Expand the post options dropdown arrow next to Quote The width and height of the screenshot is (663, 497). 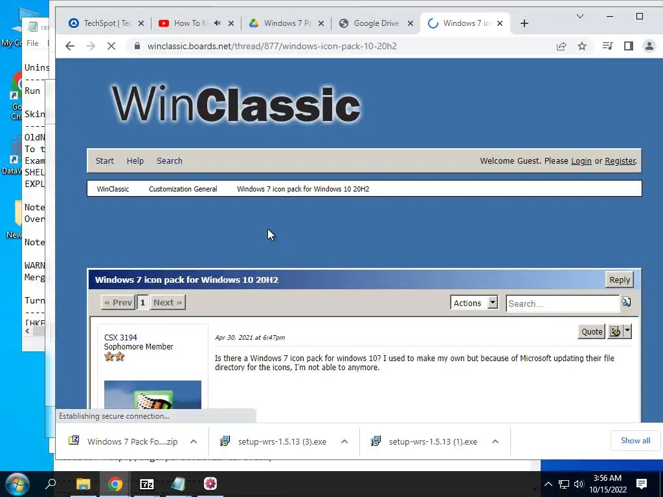[627, 331]
